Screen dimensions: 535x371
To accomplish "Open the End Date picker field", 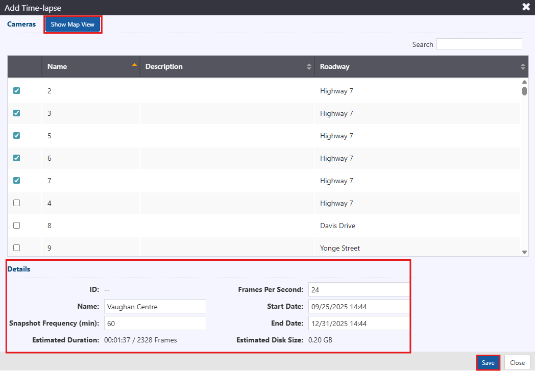I will pos(359,323).
